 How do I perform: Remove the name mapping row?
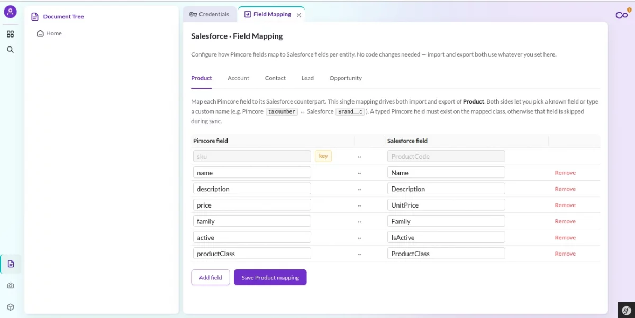point(565,173)
